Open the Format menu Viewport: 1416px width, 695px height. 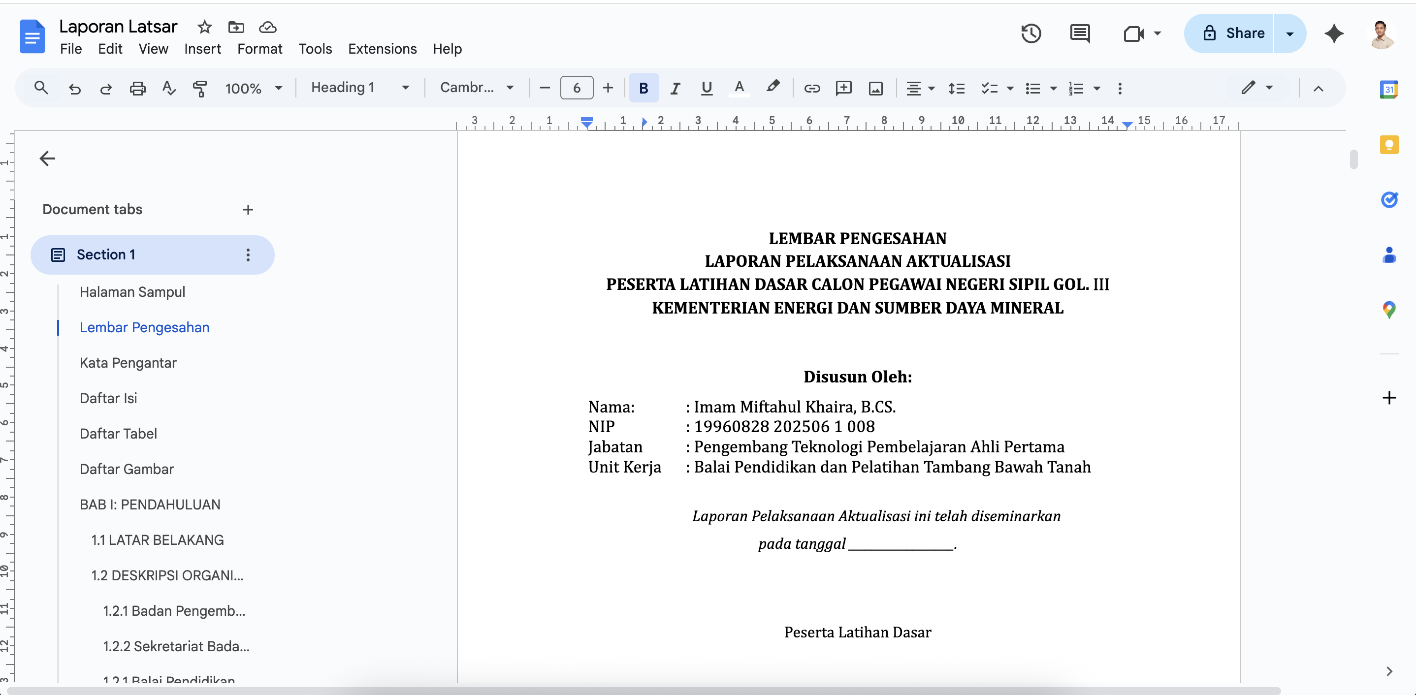coord(259,49)
